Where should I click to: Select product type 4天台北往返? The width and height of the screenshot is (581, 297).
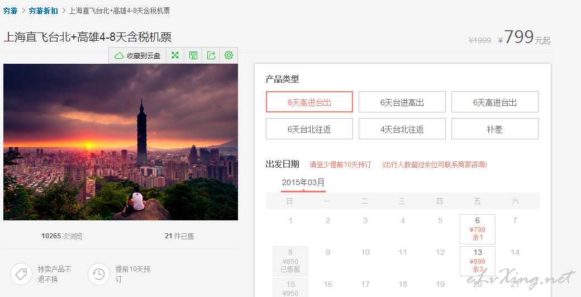point(402,129)
